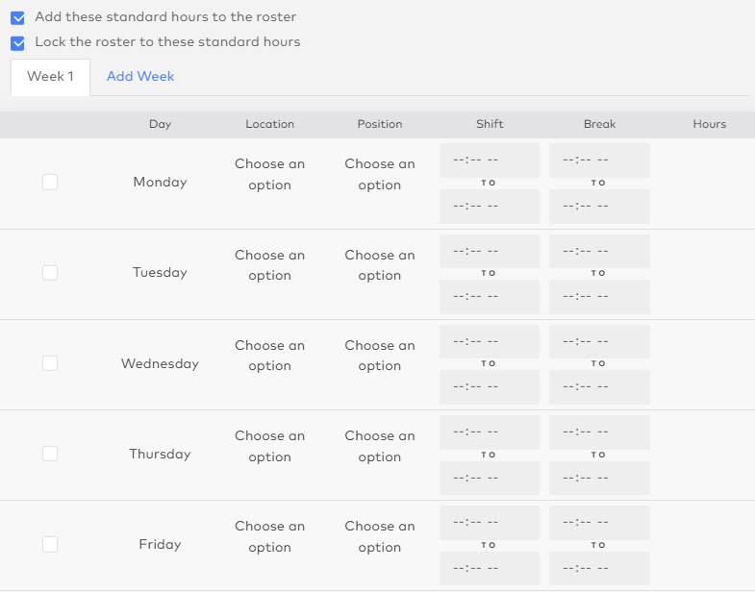Enable the Wednesday row checkbox
Viewport: 755px width, 592px height.
coord(50,363)
